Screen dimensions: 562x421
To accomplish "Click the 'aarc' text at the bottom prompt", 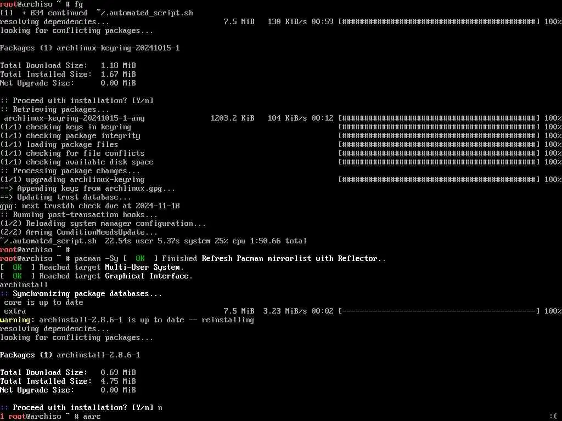I will click(92, 417).
